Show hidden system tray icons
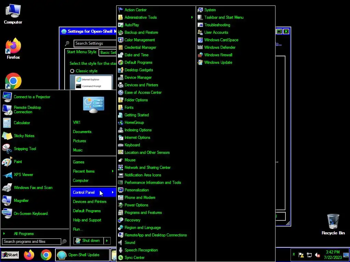350x262 pixels. pos(294,254)
